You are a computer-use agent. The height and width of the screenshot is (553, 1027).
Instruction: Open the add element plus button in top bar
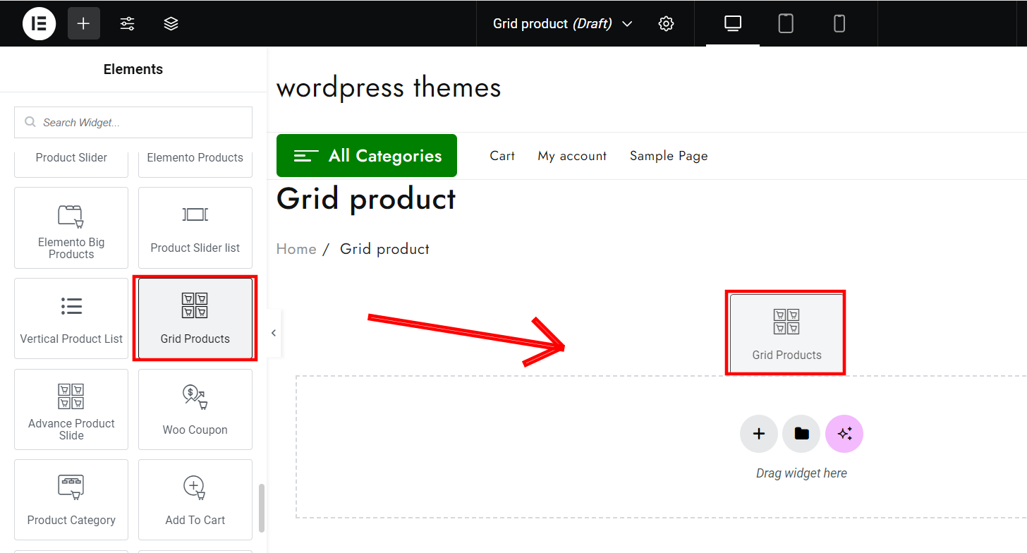tap(84, 23)
